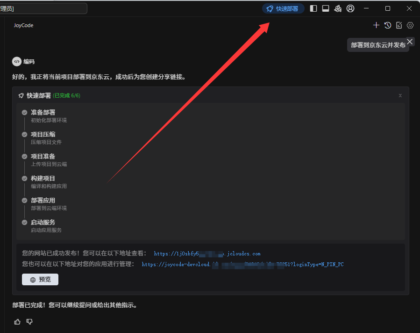This screenshot has height=333, width=420.
Task: Give thumbs down to the response
Action: point(29,322)
